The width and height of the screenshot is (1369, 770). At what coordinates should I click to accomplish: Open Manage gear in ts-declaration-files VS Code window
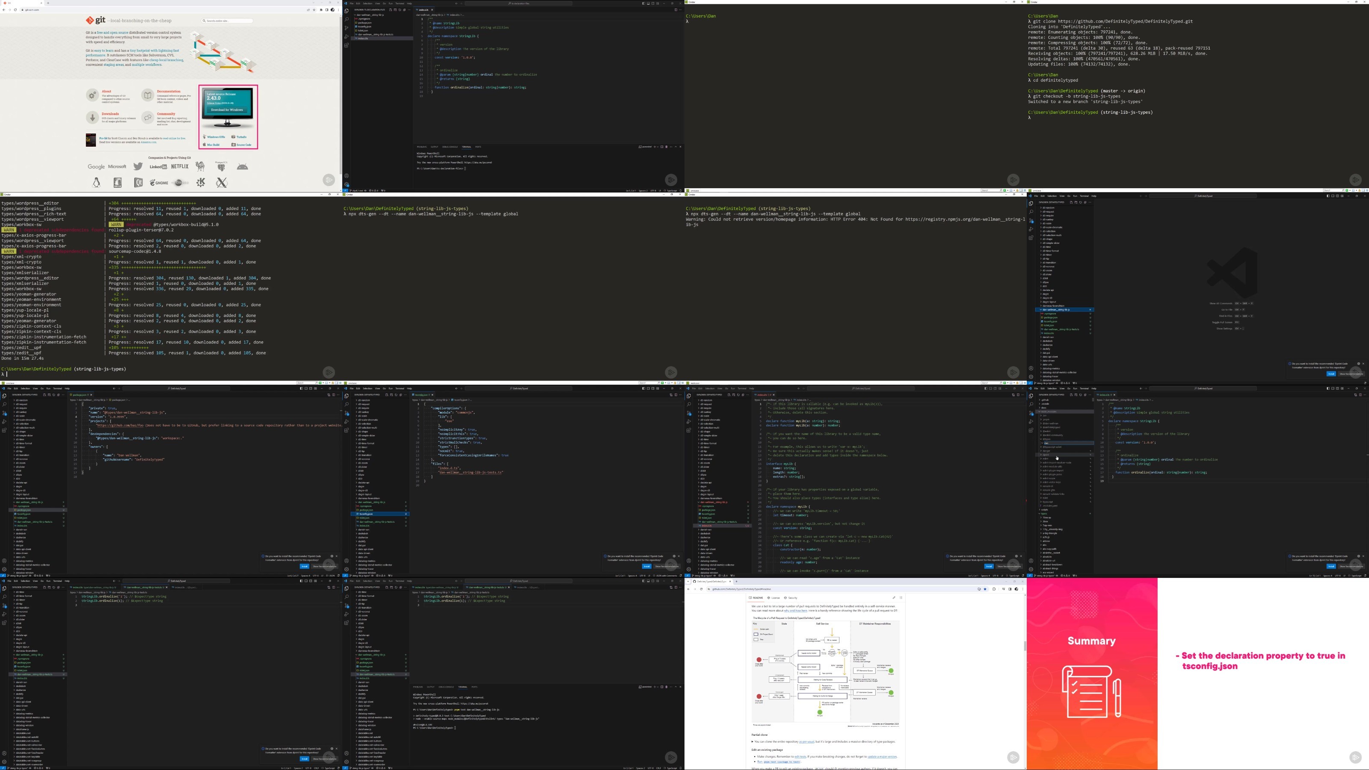pyautogui.click(x=347, y=185)
